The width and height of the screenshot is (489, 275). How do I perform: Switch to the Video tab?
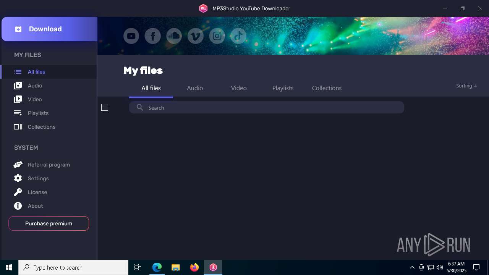[x=239, y=88]
